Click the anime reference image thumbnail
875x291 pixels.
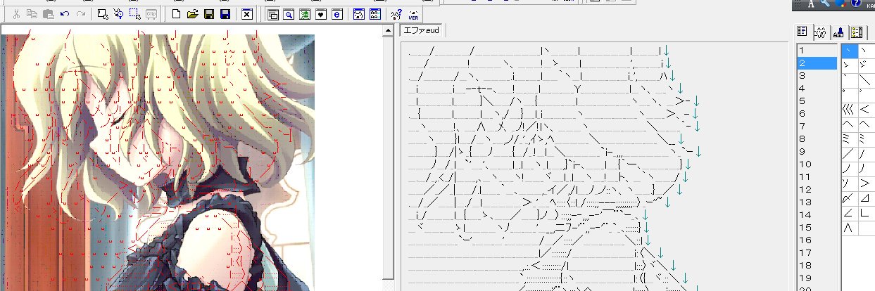click(x=157, y=162)
